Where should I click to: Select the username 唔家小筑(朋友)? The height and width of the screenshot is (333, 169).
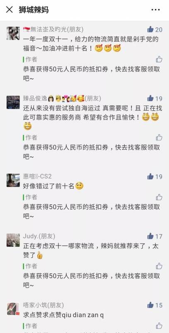click(x=43, y=305)
